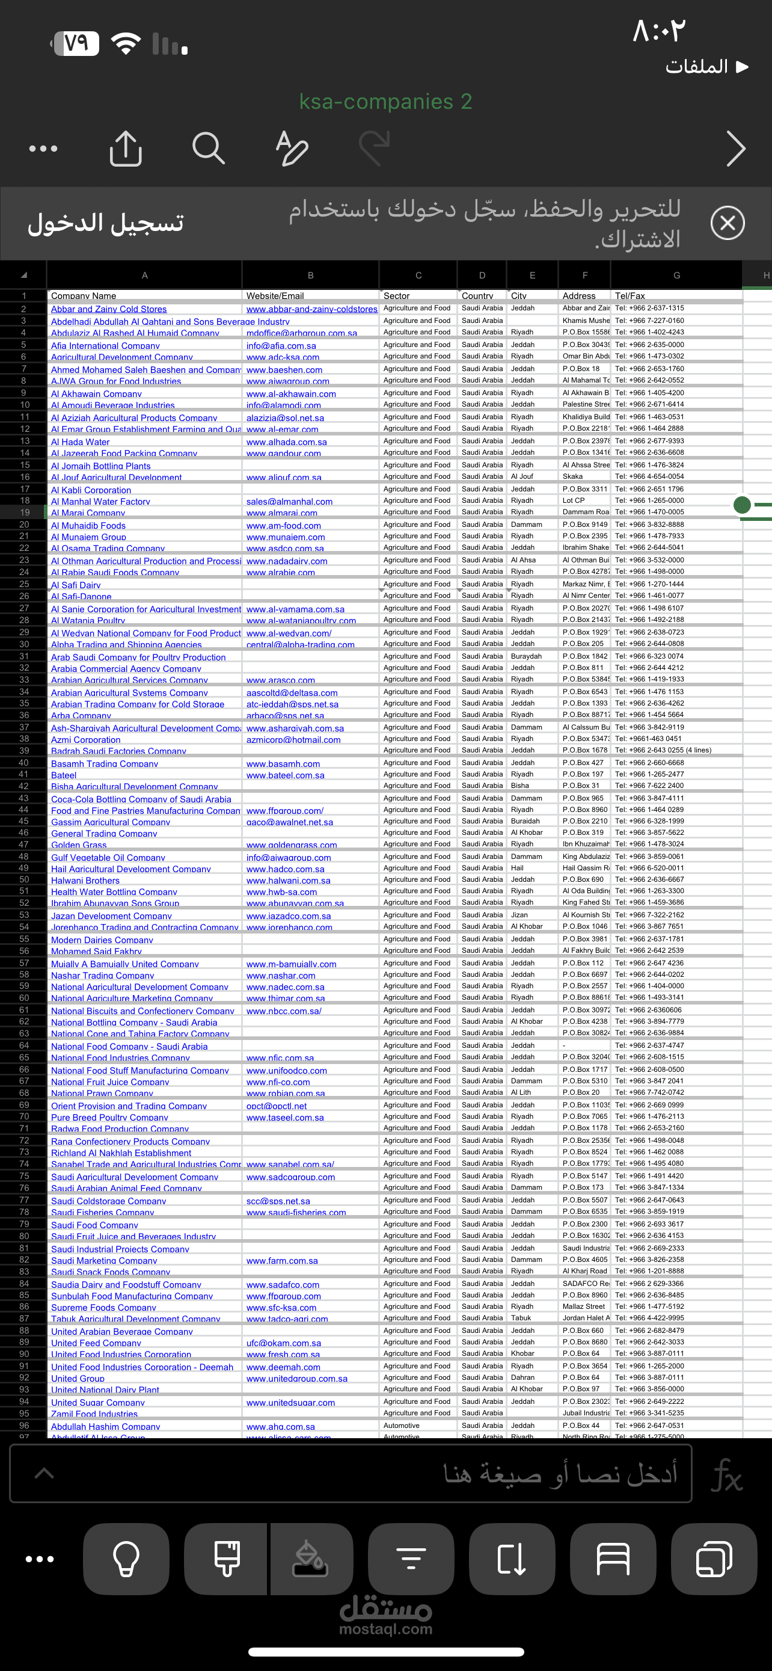Select column C header
Viewport: 772px width, 1671px height.
(418, 275)
